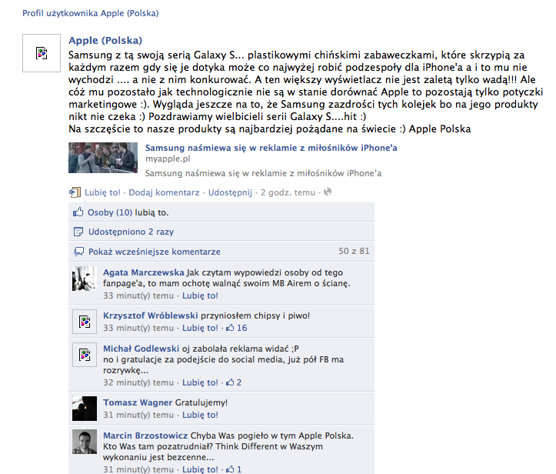Open Krzysztof Wróblewski's profile name

[x=151, y=315]
